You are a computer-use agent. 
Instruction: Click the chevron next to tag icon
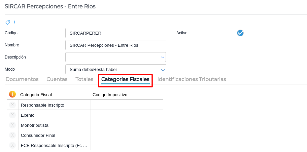14,22
